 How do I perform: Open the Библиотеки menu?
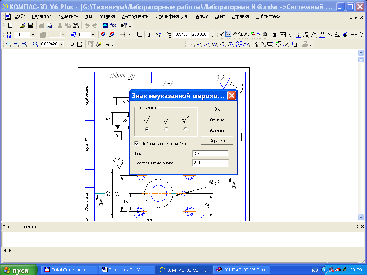[x=268, y=16]
